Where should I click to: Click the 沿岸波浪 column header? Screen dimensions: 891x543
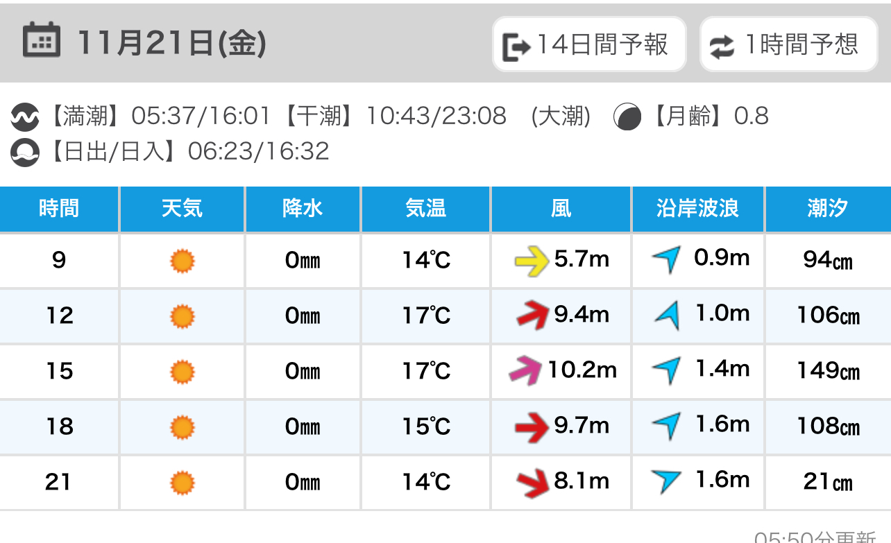click(x=697, y=209)
